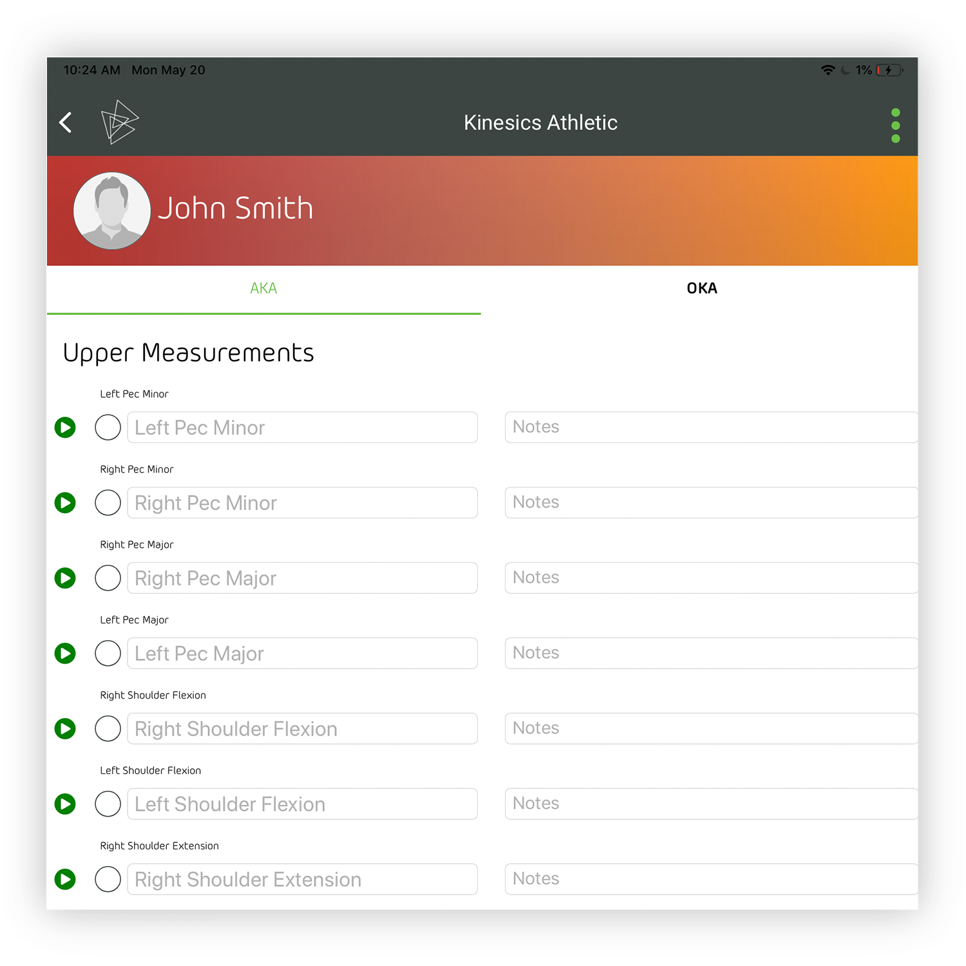Screen dimensions: 966x966
Task: Click the Notes field for Left Shoulder Flexion
Action: [711, 804]
